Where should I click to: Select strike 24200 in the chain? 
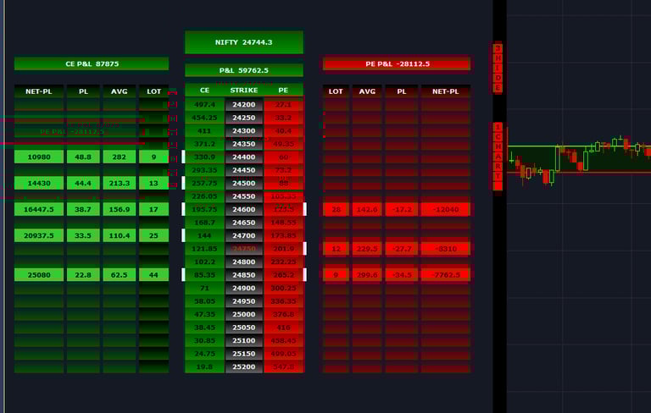point(244,105)
